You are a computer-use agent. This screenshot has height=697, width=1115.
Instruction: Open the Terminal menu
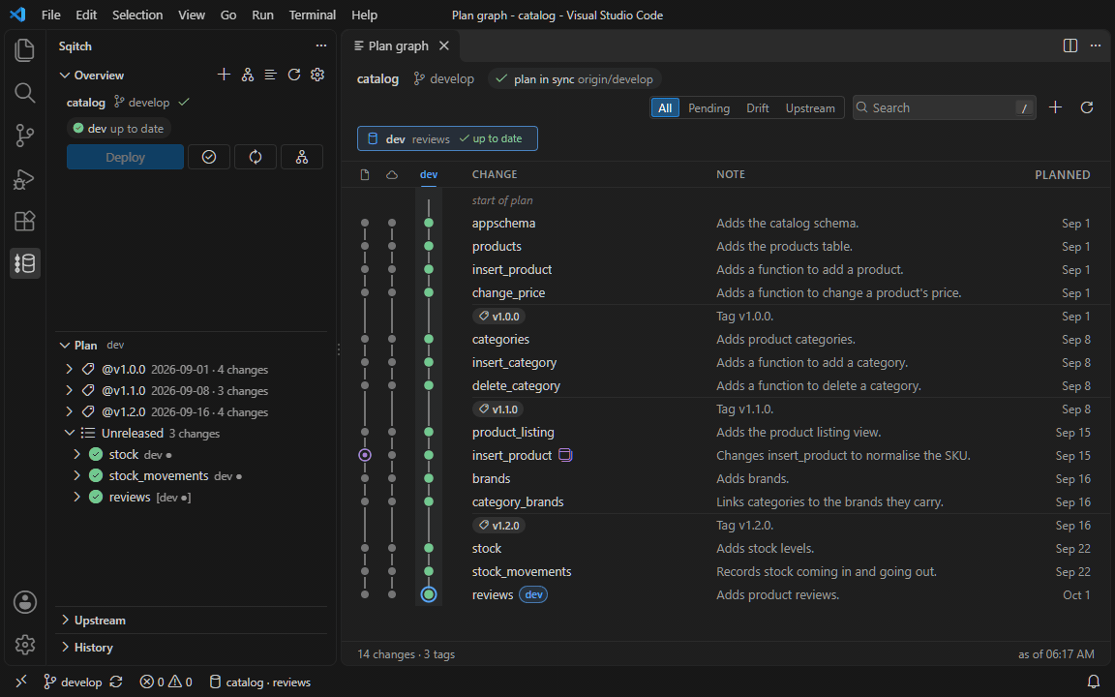[x=313, y=15]
